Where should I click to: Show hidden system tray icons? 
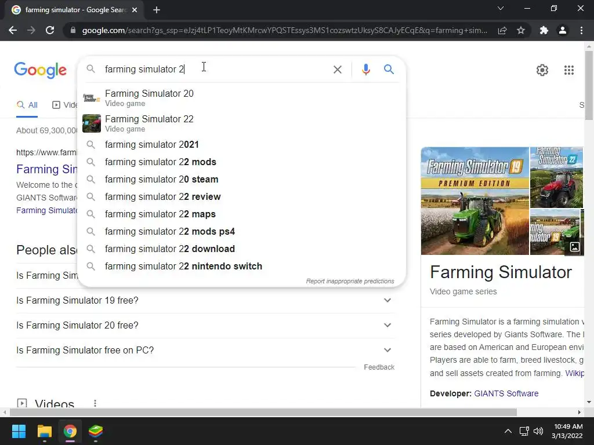(508, 431)
